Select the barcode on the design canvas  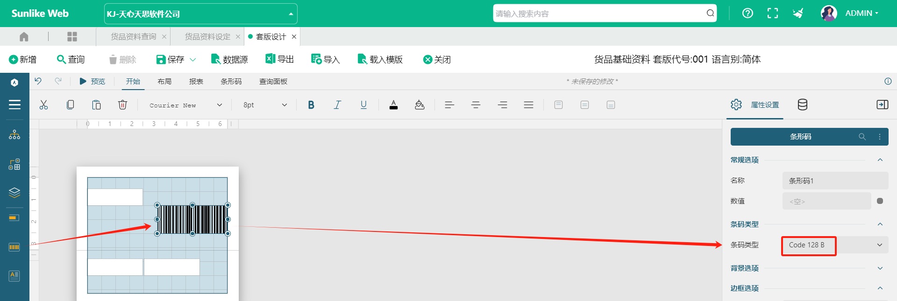coord(192,219)
